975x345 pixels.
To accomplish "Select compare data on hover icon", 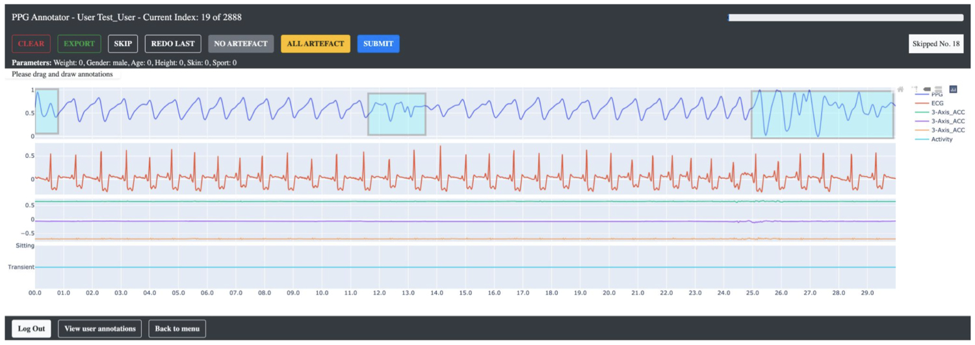I will tap(939, 90).
